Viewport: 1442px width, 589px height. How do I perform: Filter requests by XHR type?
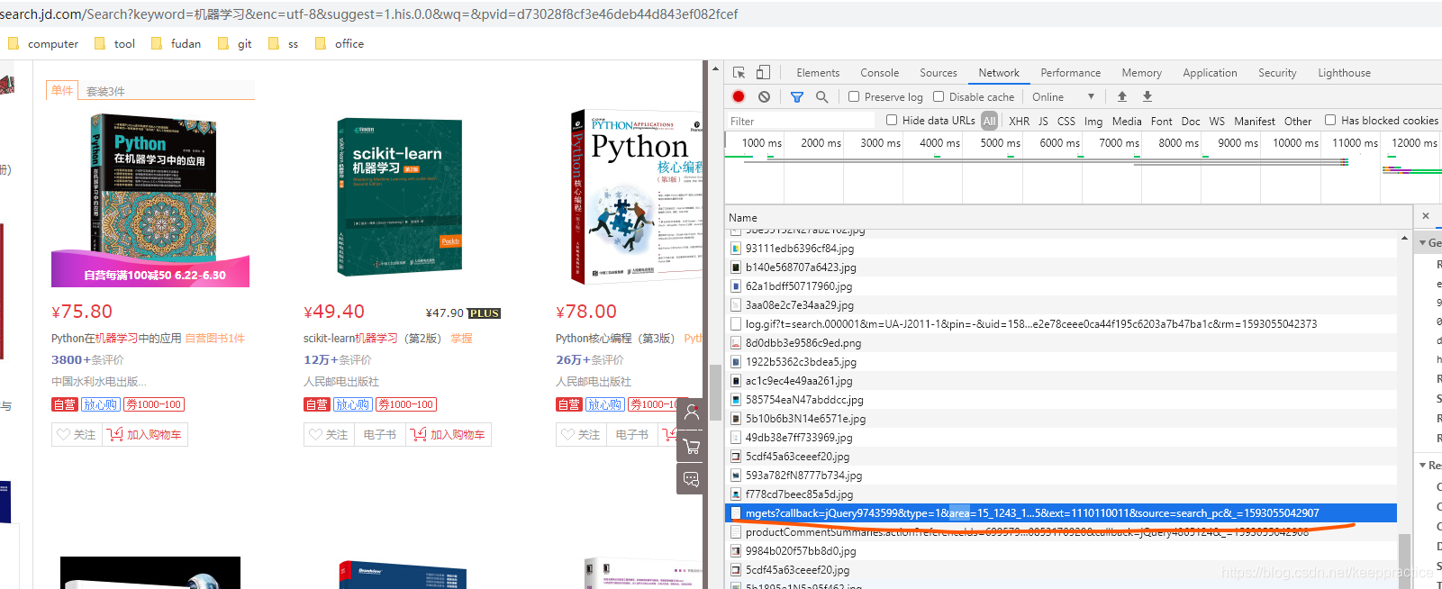[x=1019, y=121]
